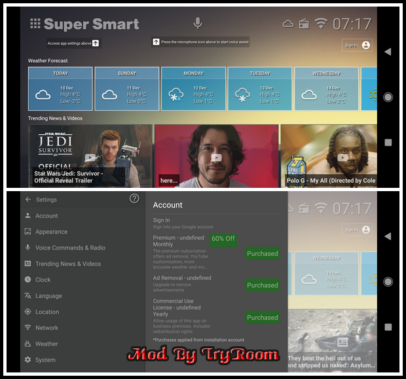This screenshot has height=379, width=406.
Task: Click 'Premium - undefined Monthly' text
Action: [178, 241]
